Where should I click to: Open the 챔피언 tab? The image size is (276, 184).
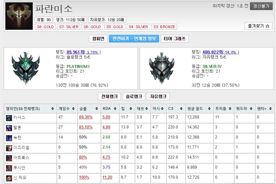tap(98, 38)
